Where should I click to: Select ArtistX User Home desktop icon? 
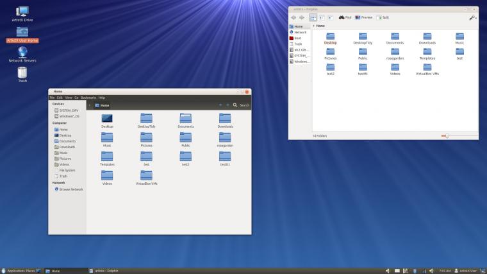coord(22,35)
